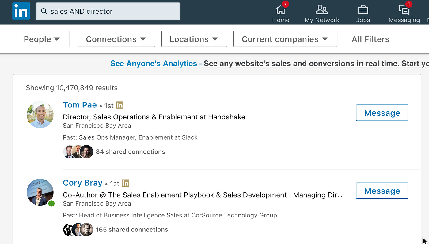View 165 shared connections
The width and height of the screenshot is (429, 244).
coord(132,230)
